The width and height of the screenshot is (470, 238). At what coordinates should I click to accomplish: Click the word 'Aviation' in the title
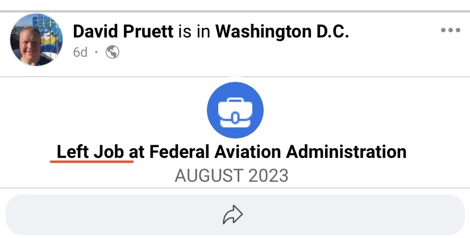(x=248, y=152)
